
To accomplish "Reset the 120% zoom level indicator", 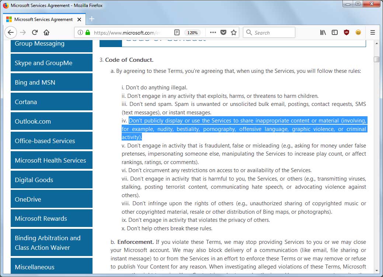I will click(192, 33).
